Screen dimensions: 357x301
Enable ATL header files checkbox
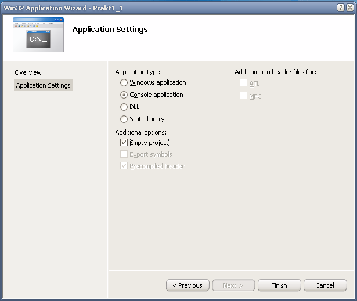[243, 83]
